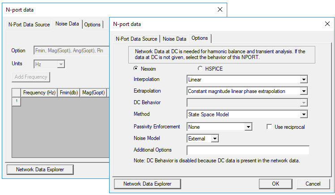Open the Units dropdown in back window
This screenshot has width=335, height=195.
coord(61,64)
